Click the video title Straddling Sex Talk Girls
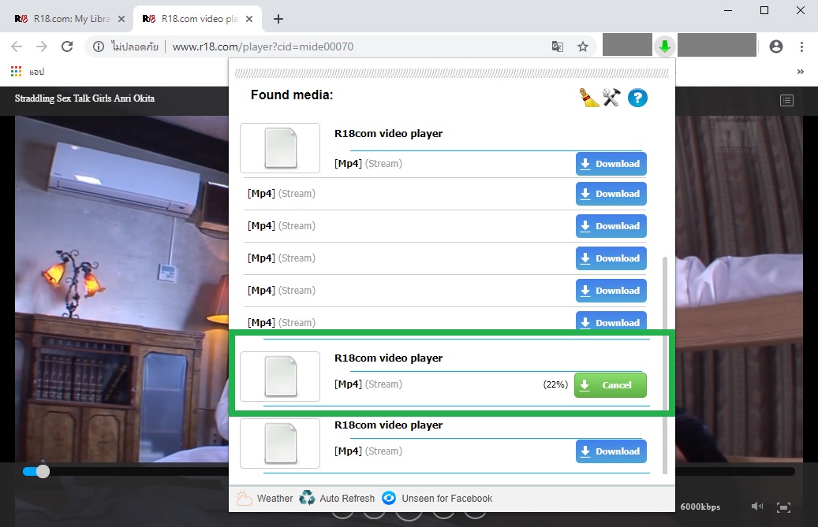The width and height of the screenshot is (818, 527). 84,98
